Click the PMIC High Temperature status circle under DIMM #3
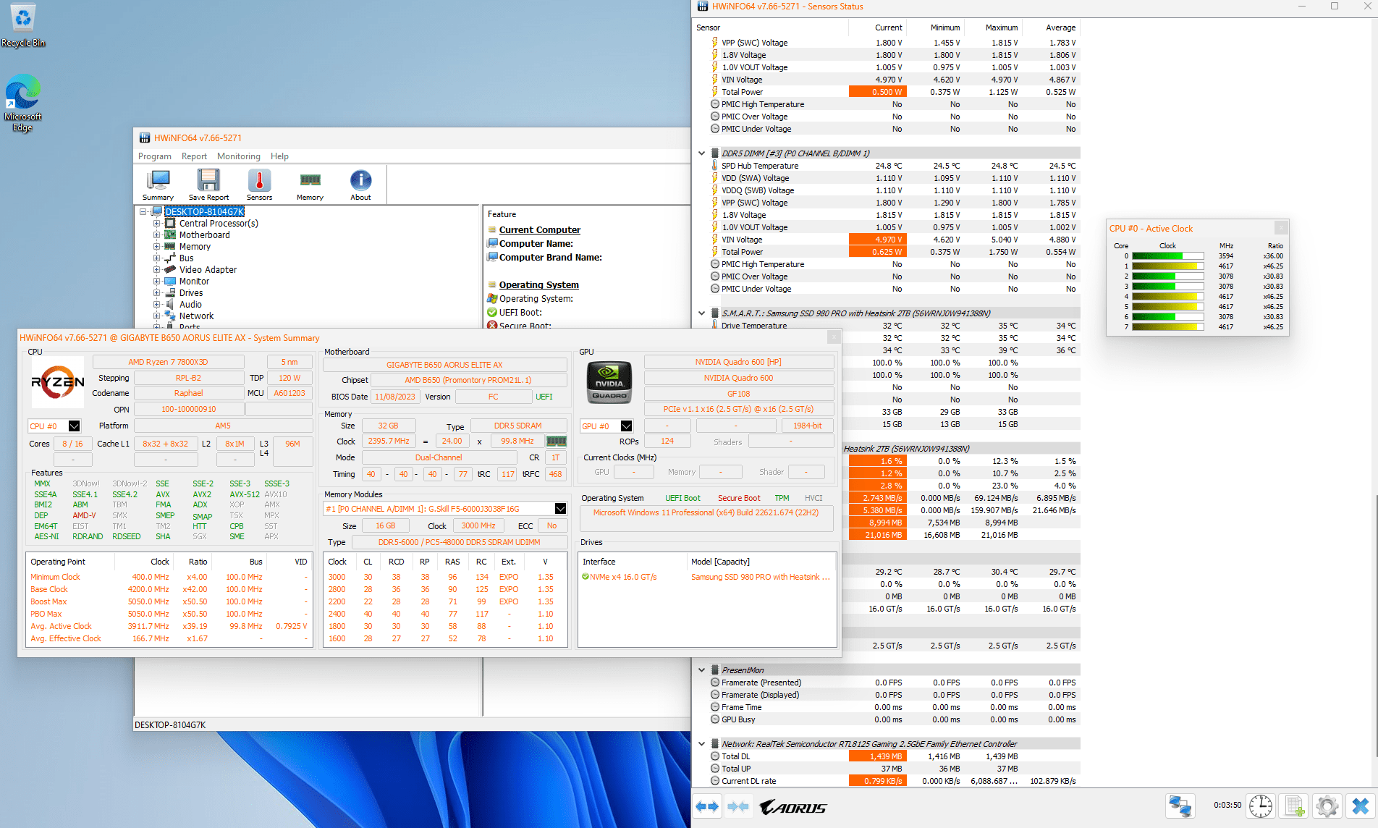This screenshot has height=828, width=1378. pyautogui.click(x=715, y=264)
